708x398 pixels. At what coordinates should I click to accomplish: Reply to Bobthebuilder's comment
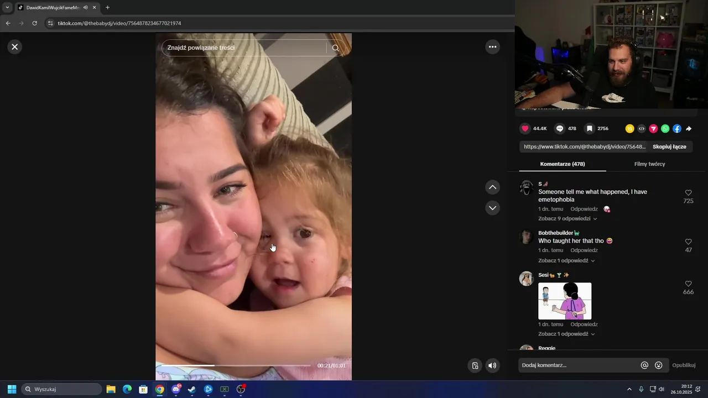[584, 250]
